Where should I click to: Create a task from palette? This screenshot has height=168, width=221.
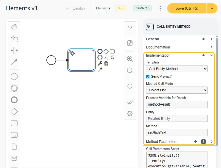tap(14, 123)
